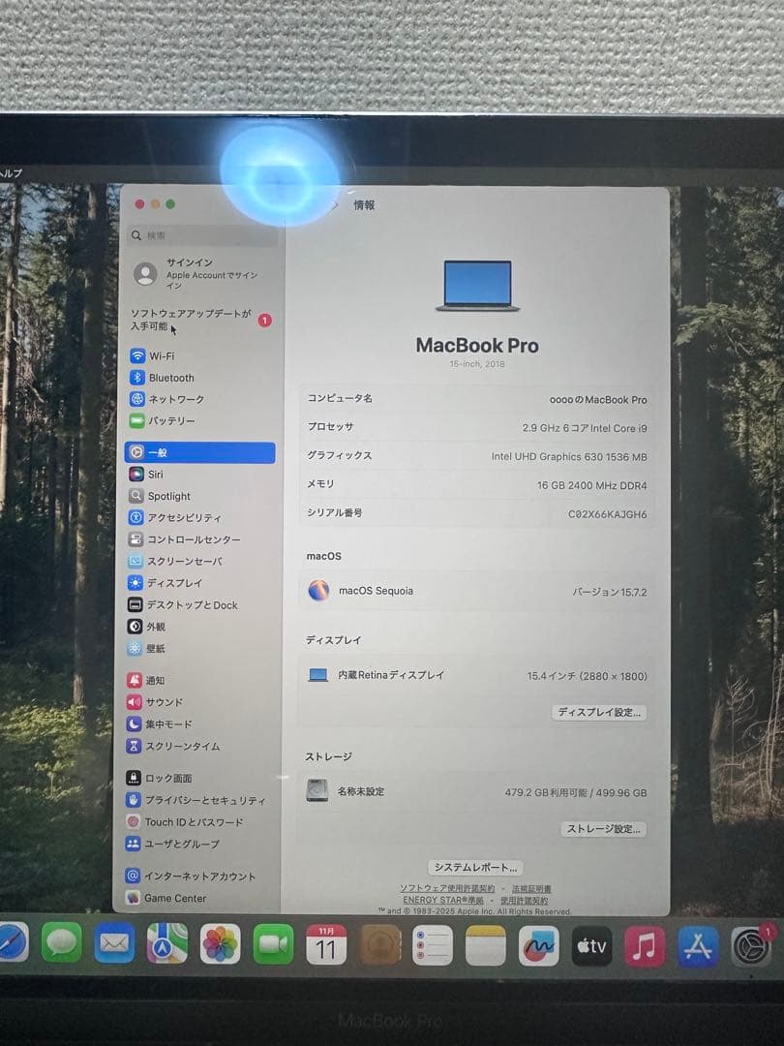This screenshot has width=784, height=1046.
Task: Open ユーザとグループ settings
Action: point(172,844)
